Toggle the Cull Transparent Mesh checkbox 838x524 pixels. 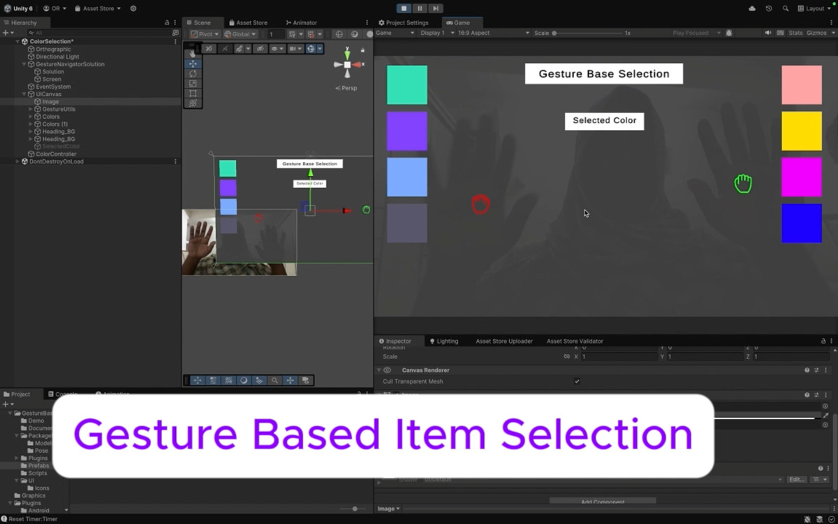(x=577, y=381)
